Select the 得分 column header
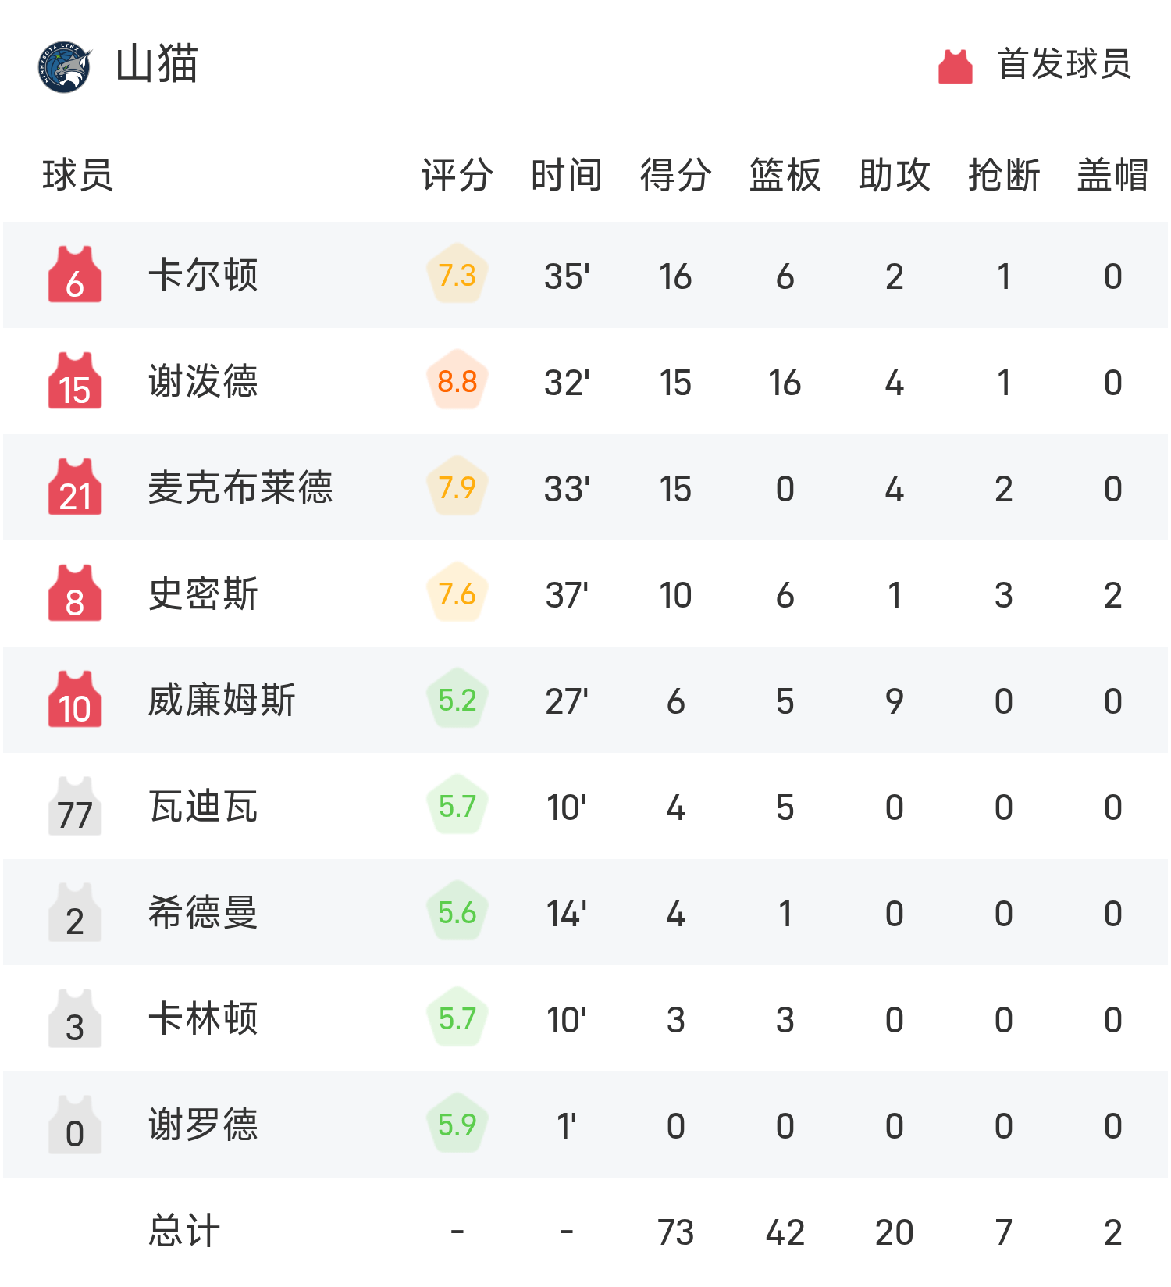This screenshot has height=1287, width=1171. coord(674,175)
